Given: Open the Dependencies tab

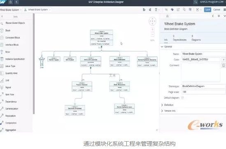Looking at the screenshot, I should tap(179, 38).
